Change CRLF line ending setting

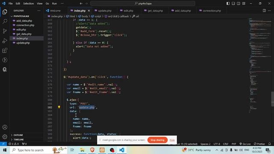(x=226, y=144)
